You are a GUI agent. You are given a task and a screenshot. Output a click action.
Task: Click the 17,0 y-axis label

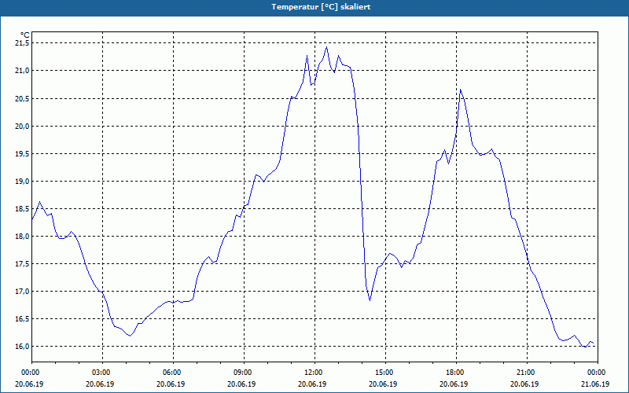coord(22,291)
